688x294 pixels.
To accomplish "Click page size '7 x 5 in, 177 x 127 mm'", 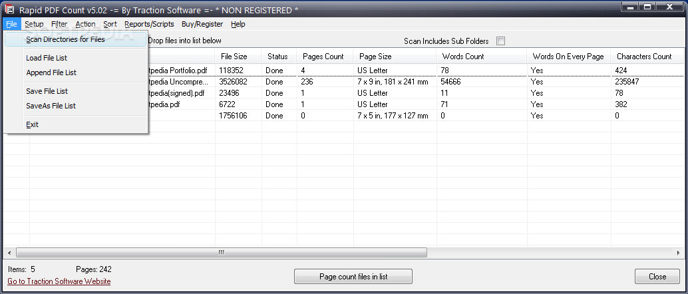I will pyautogui.click(x=393, y=116).
